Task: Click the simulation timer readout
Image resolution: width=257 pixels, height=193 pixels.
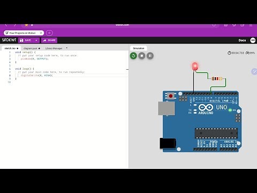Action: click(236, 53)
